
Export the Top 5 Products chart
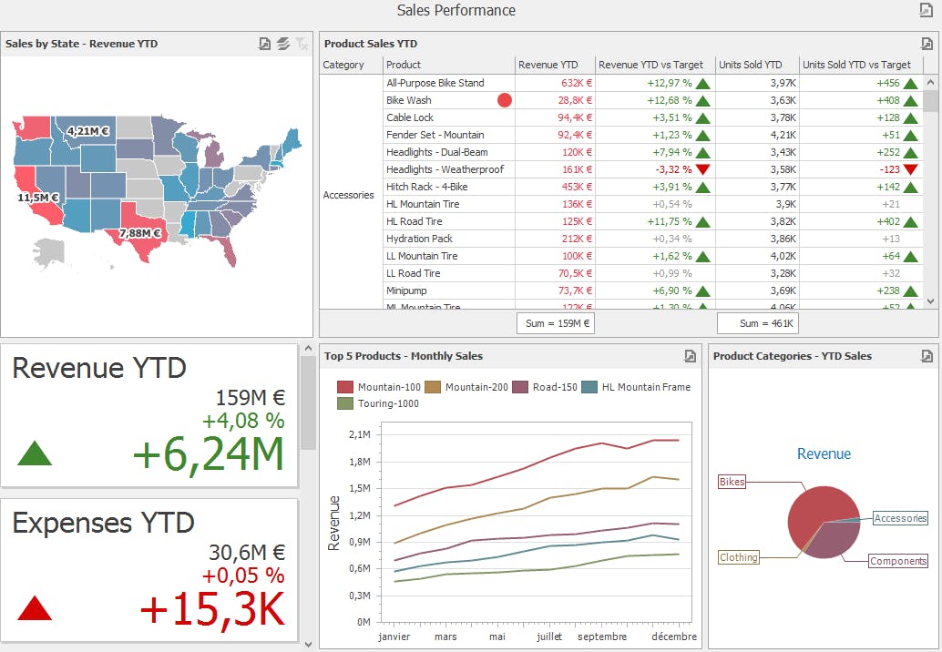click(x=690, y=356)
